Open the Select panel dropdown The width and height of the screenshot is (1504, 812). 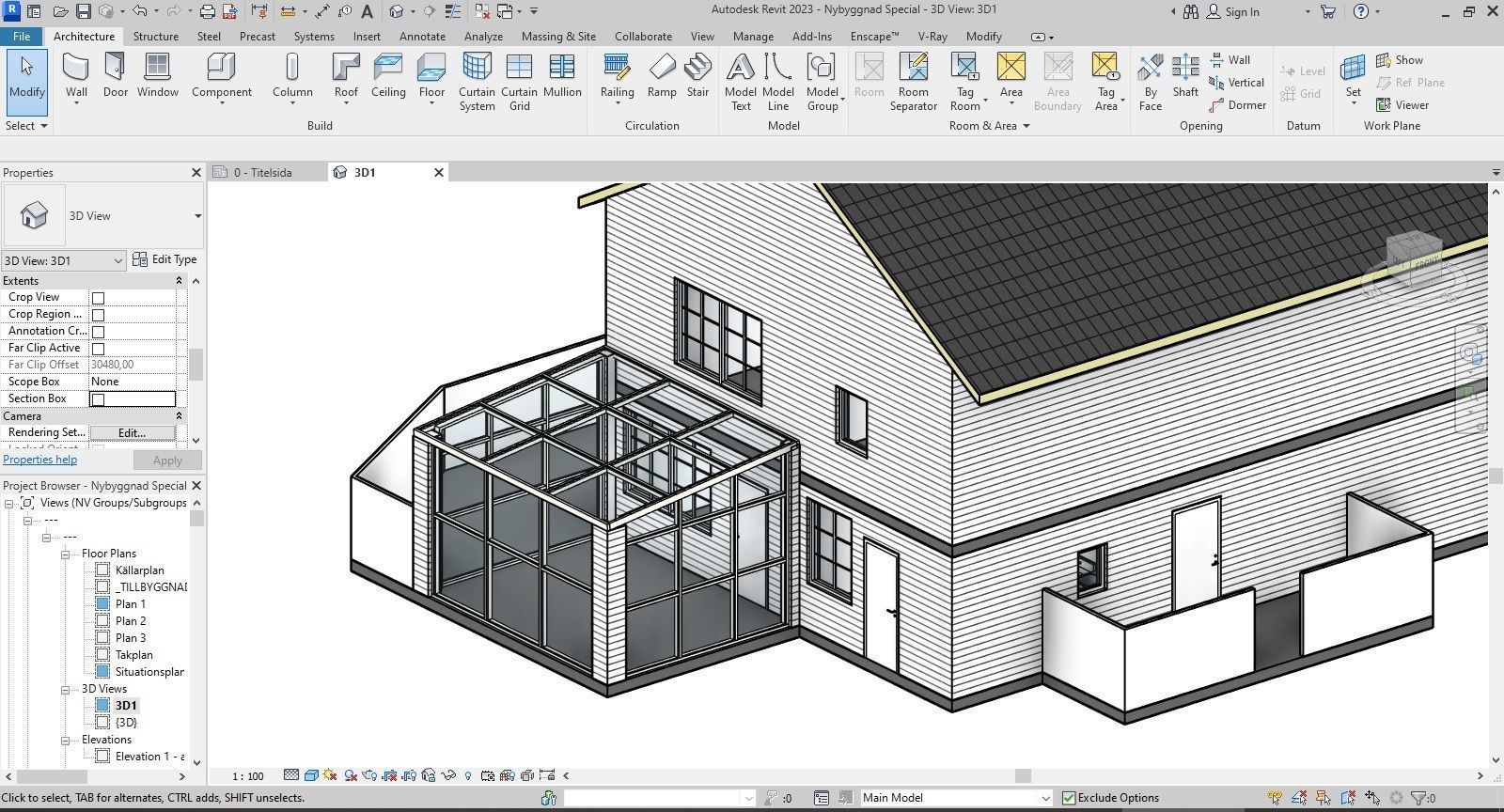coord(26,126)
